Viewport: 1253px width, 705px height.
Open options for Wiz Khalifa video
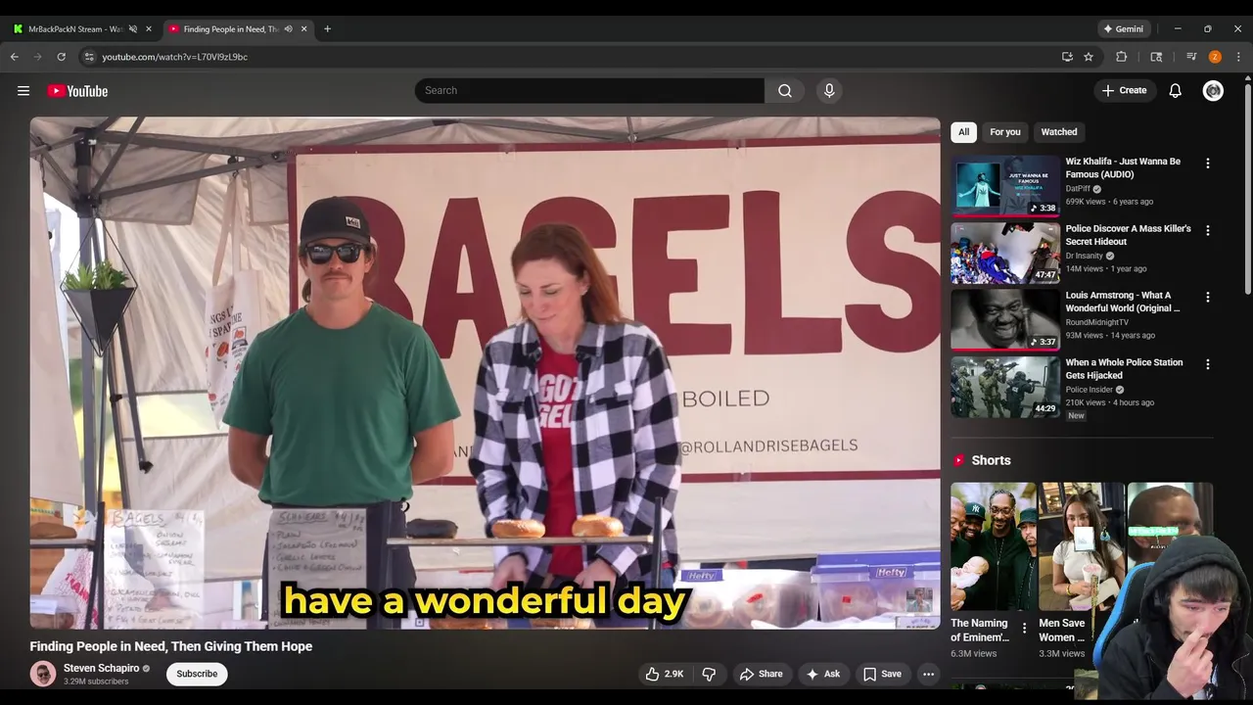point(1207,164)
